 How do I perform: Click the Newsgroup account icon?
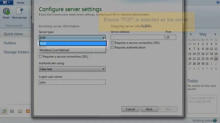tap(19, 13)
